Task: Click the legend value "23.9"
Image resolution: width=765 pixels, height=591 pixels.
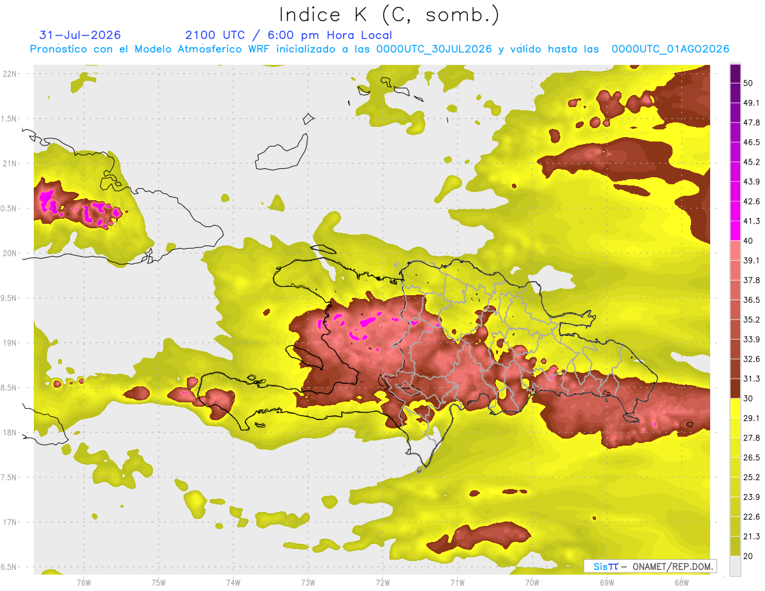Action: [752, 497]
